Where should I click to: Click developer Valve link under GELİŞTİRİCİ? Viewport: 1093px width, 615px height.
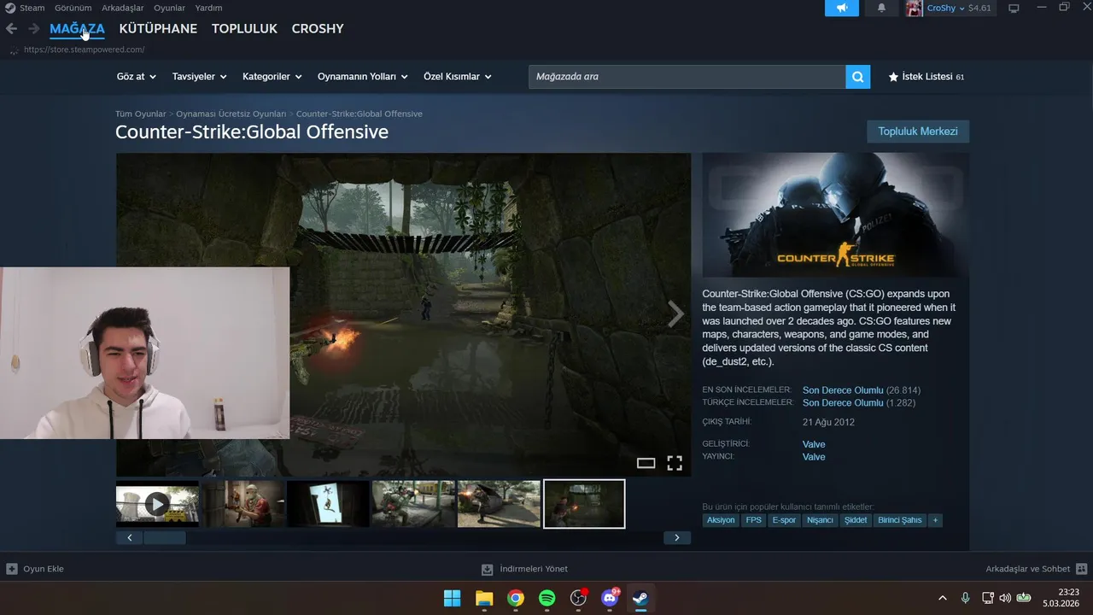tap(814, 444)
